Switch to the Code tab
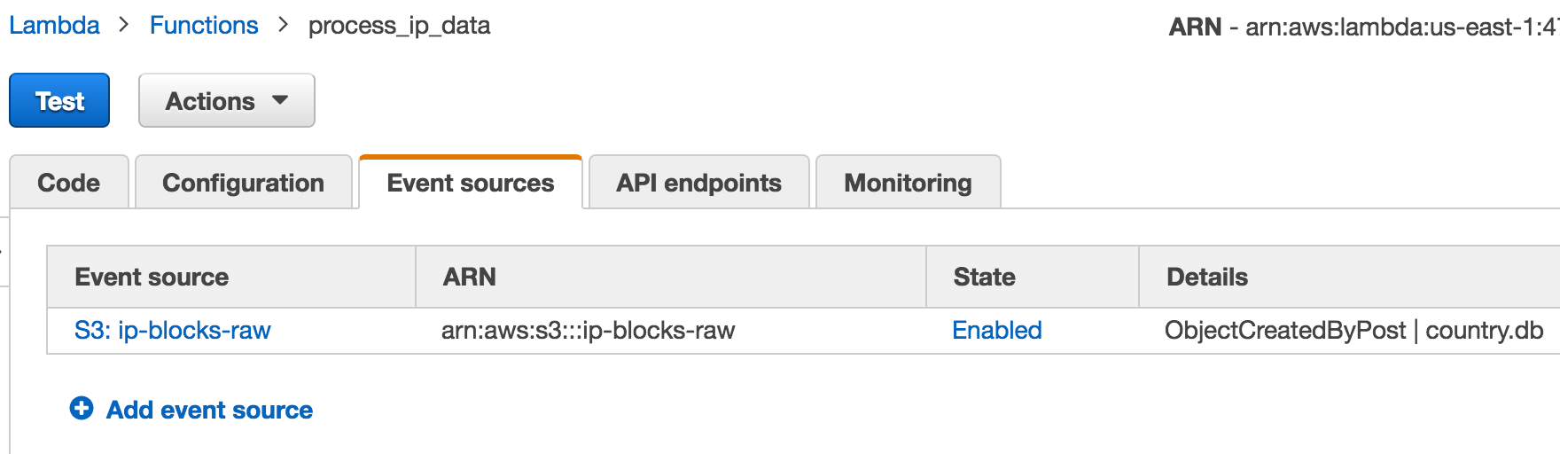 (69, 183)
